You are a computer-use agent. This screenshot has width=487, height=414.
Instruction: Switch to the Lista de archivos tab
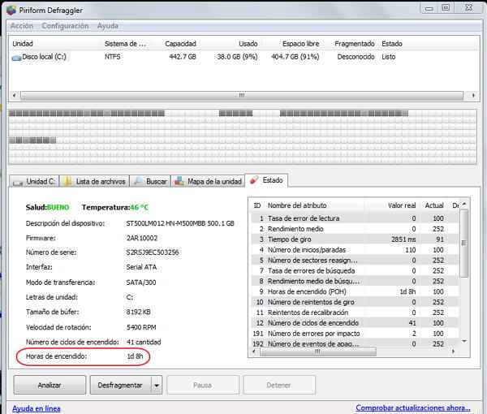point(94,181)
